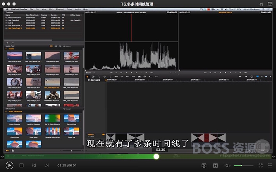Open the comment bubble icon in the title bar
276x172 pixels.
pyautogui.click(x=270, y=4)
